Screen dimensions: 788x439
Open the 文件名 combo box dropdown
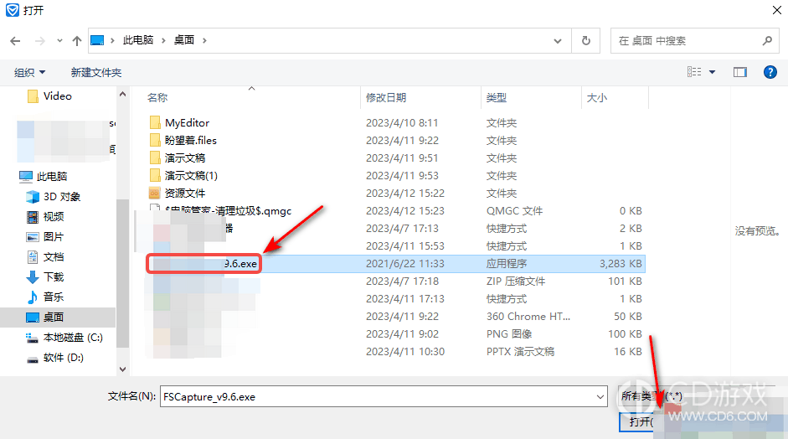click(600, 397)
